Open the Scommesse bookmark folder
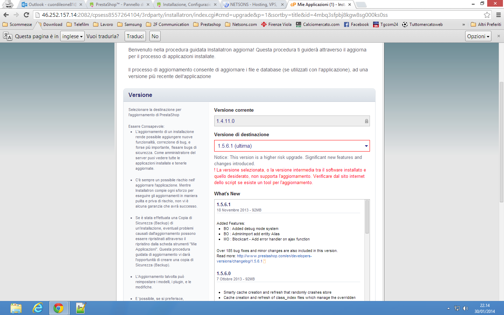 [x=17, y=24]
